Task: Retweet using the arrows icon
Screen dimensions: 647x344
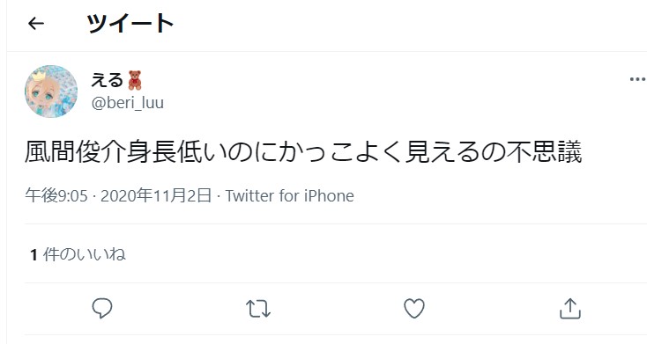Action: click(258, 309)
